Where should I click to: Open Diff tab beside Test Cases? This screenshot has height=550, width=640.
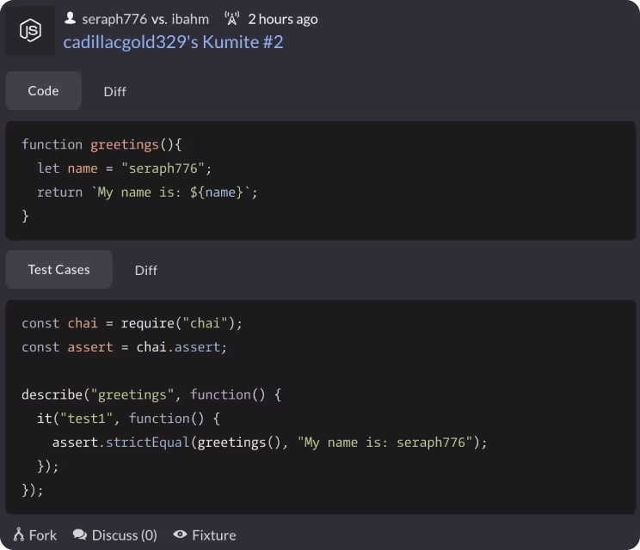coord(146,271)
